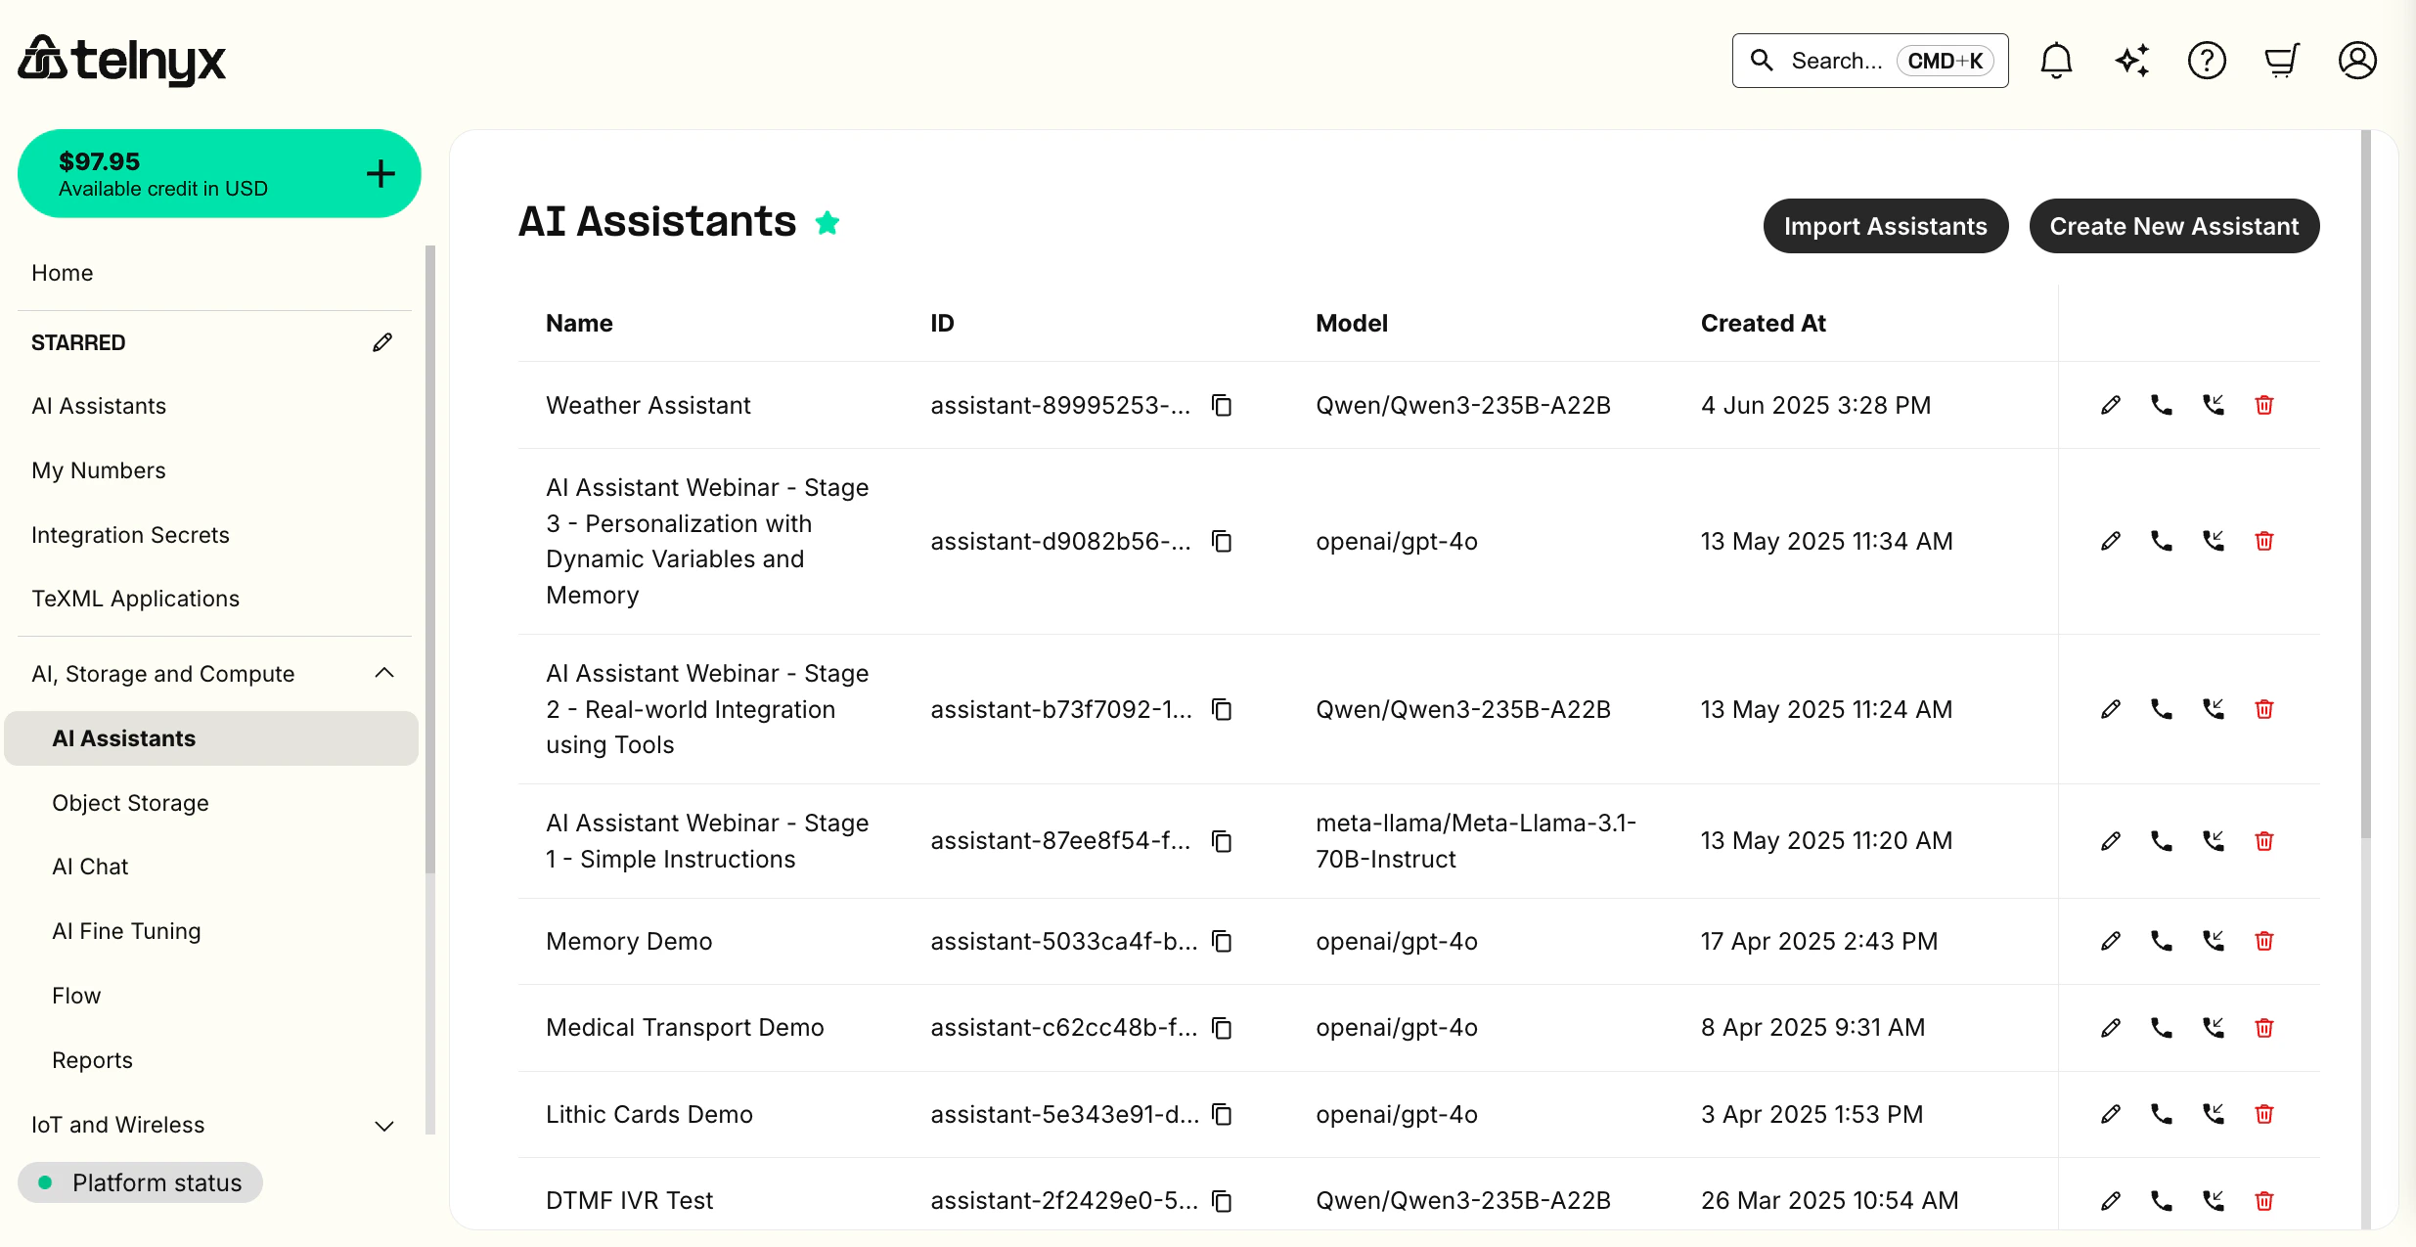
Task: Navigate to My Numbers
Action: (98, 469)
